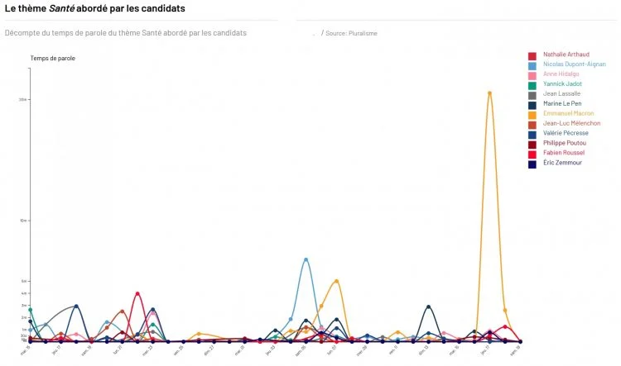Click the Éric Zemmour navy legend swatch
621x366 pixels.
click(x=532, y=164)
